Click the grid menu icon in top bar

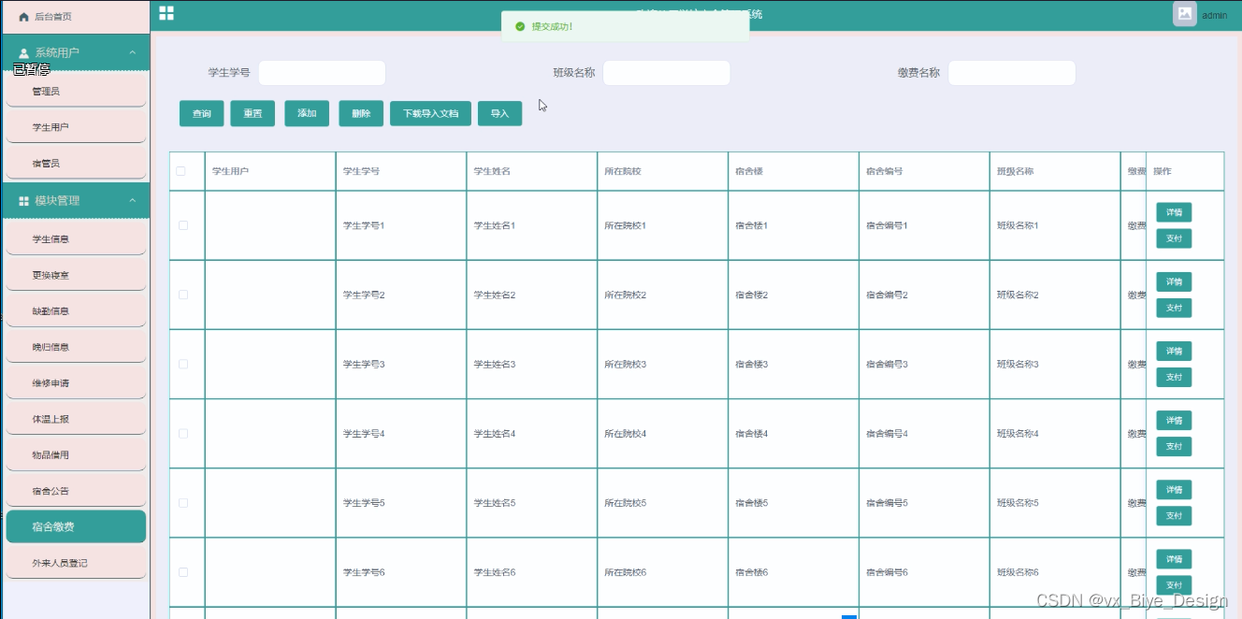point(166,13)
